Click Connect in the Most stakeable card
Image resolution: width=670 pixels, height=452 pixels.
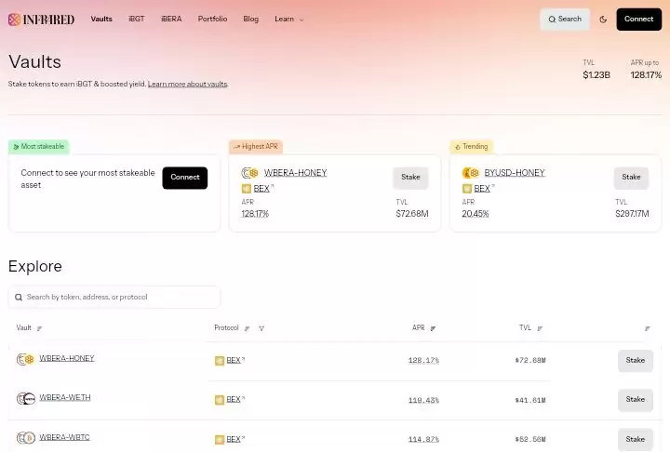click(184, 178)
